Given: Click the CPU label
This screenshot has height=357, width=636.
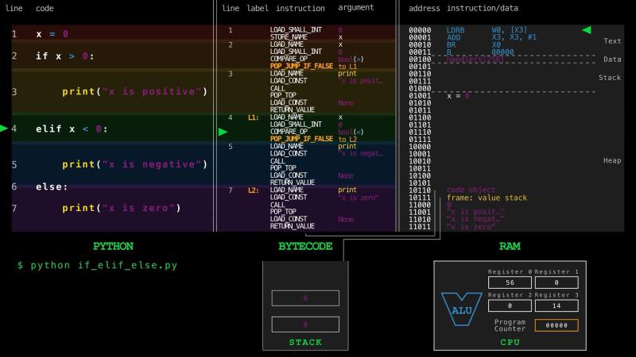Looking at the screenshot, I should 510,342.
